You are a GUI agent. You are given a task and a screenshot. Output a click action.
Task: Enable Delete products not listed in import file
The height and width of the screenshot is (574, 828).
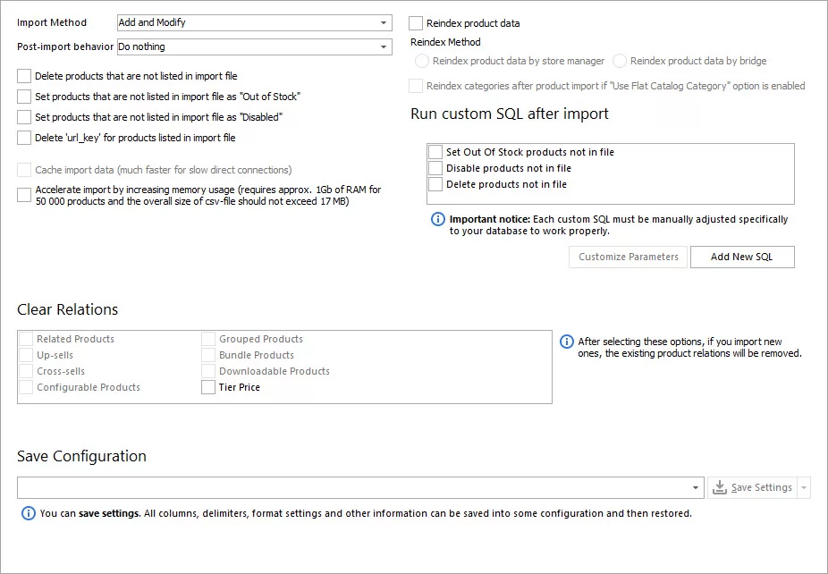coord(24,76)
